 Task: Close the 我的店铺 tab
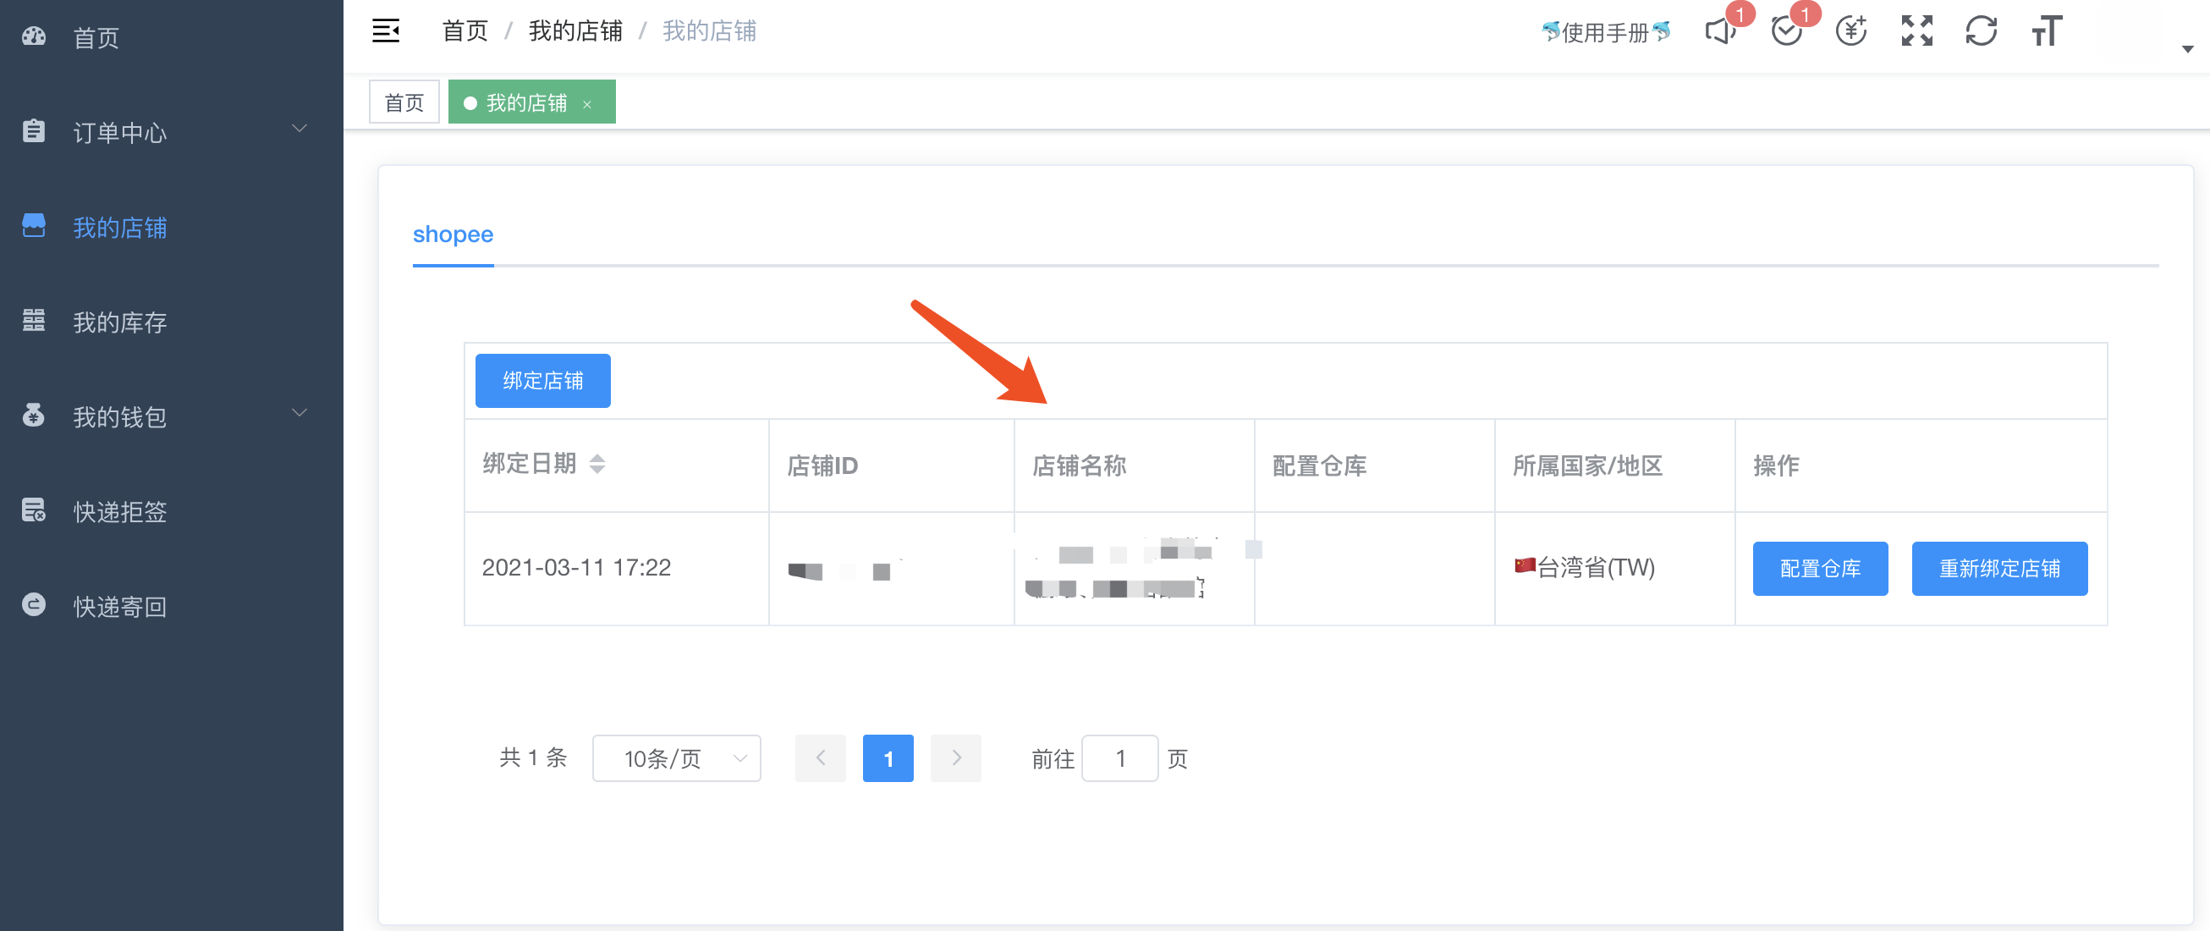click(588, 105)
